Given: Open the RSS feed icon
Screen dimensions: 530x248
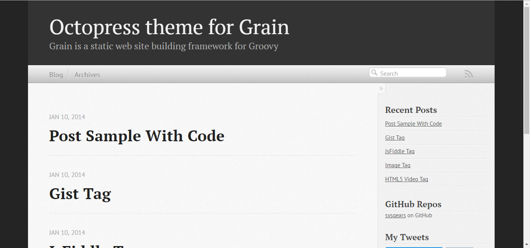Looking at the screenshot, I should (x=469, y=74).
